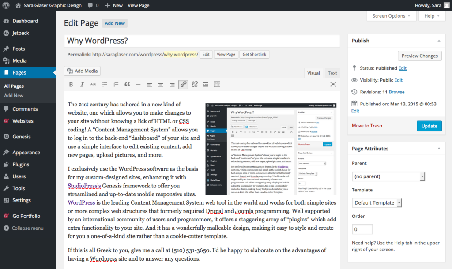Collapse the admin sidebar menu
The width and height of the screenshot is (452, 269).
pyautogui.click(x=28, y=228)
